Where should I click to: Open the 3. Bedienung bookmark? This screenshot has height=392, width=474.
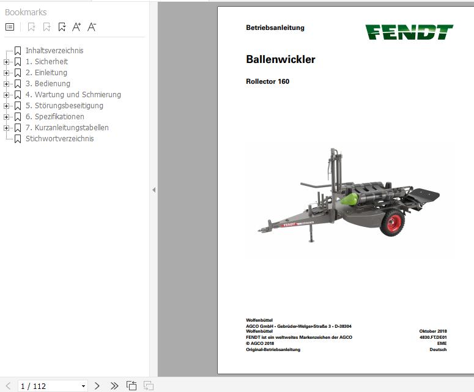point(48,84)
